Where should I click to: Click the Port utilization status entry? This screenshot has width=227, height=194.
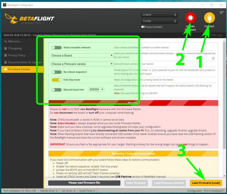tap(20, 191)
